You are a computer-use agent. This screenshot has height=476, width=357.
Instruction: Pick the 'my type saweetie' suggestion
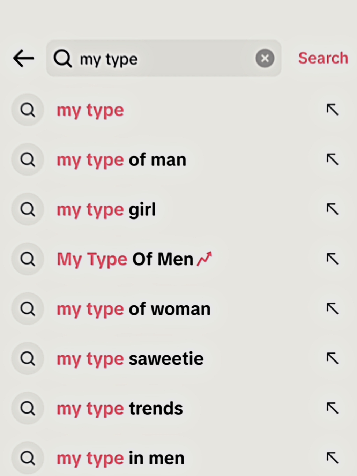click(x=130, y=359)
